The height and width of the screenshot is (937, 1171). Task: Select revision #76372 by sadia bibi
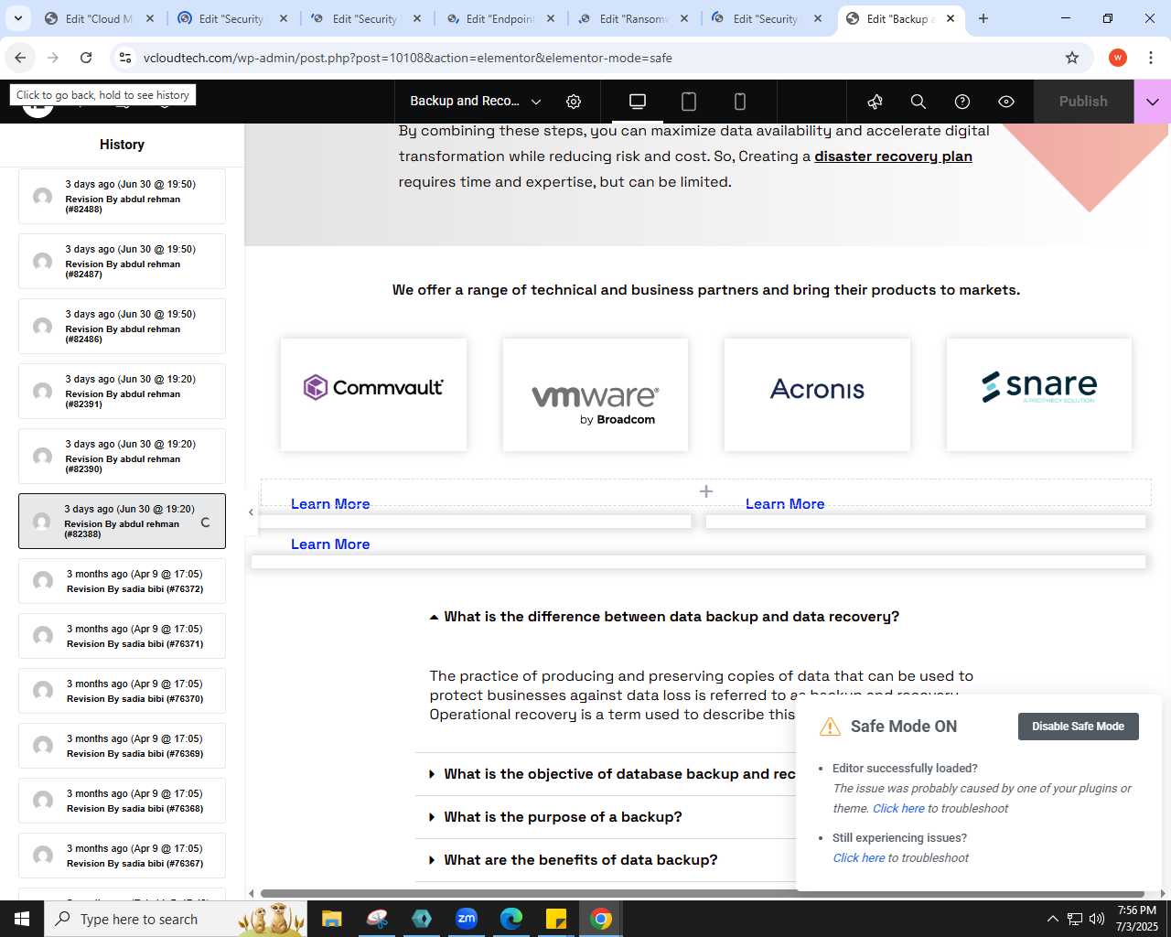pyautogui.click(x=122, y=581)
